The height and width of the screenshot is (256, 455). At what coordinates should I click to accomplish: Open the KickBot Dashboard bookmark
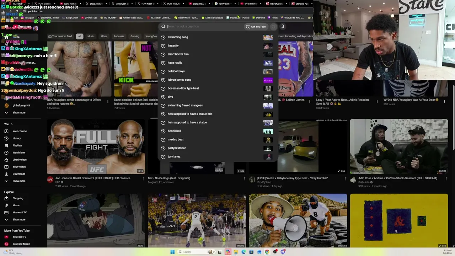click(x=212, y=18)
